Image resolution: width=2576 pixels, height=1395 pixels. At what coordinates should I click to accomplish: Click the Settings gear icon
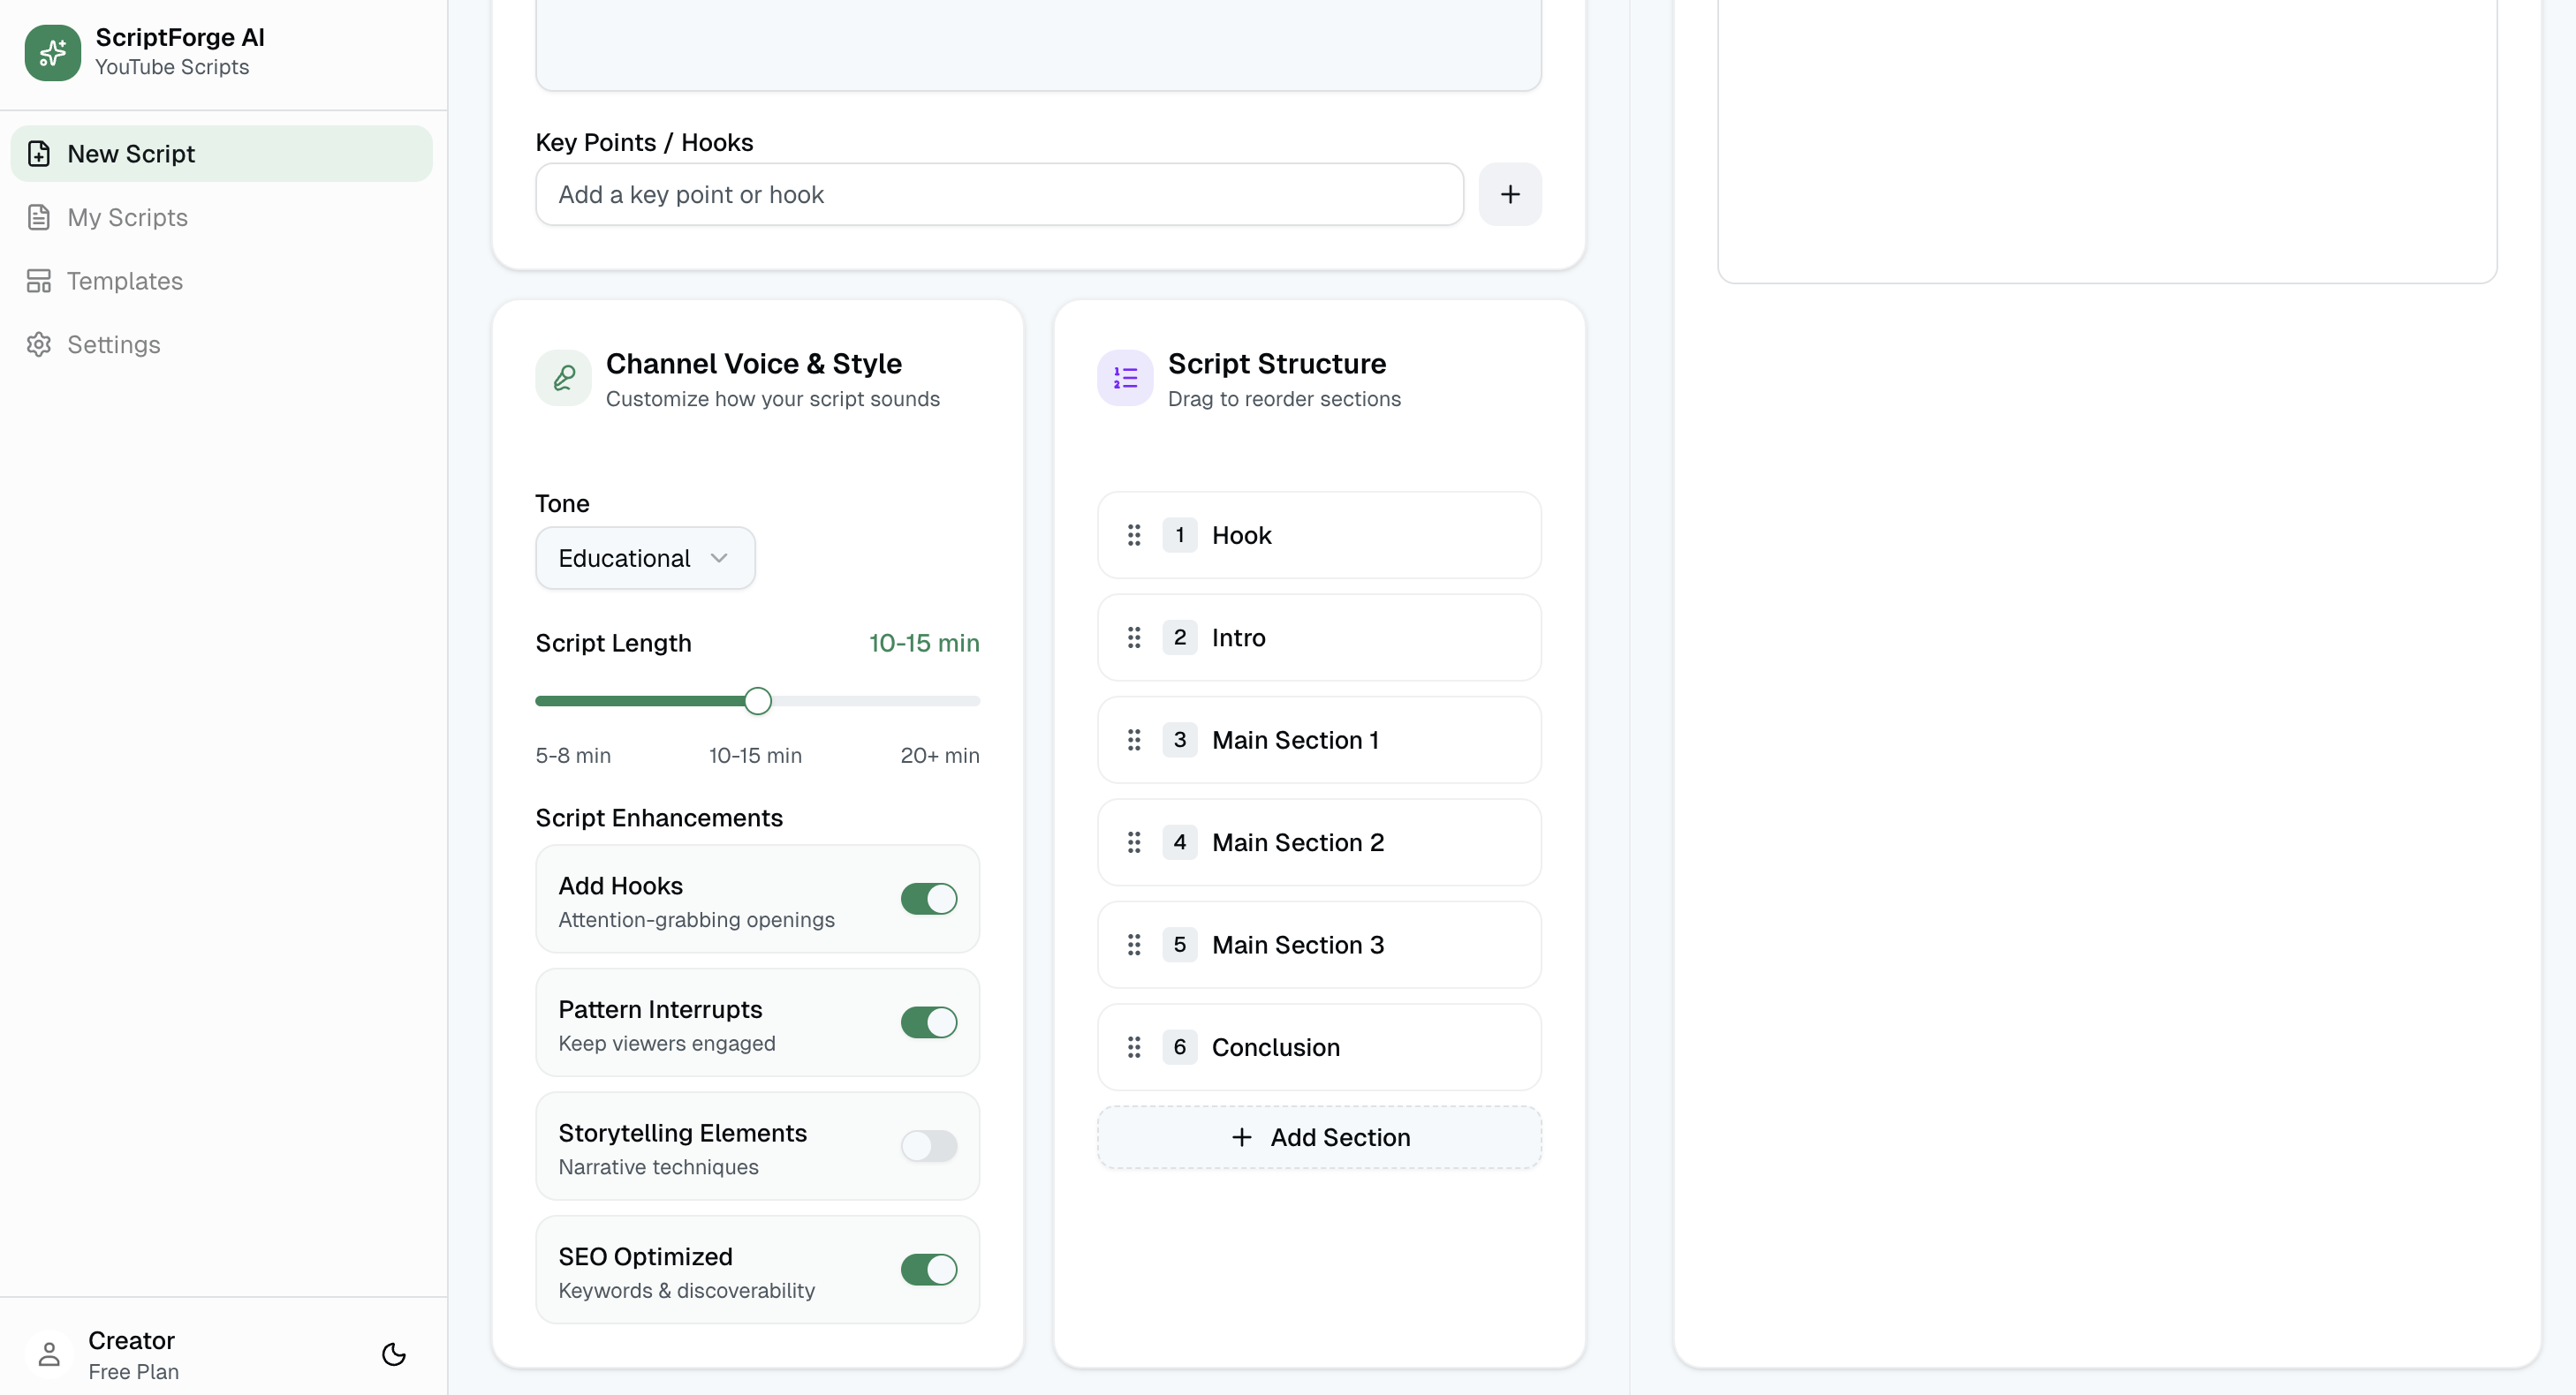point(39,344)
